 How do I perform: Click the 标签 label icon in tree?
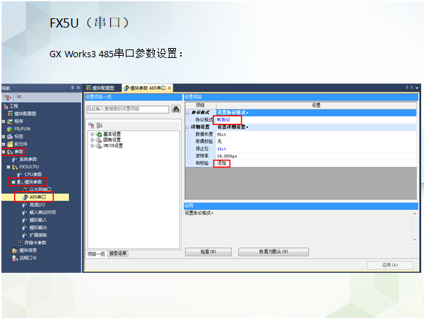point(11,136)
